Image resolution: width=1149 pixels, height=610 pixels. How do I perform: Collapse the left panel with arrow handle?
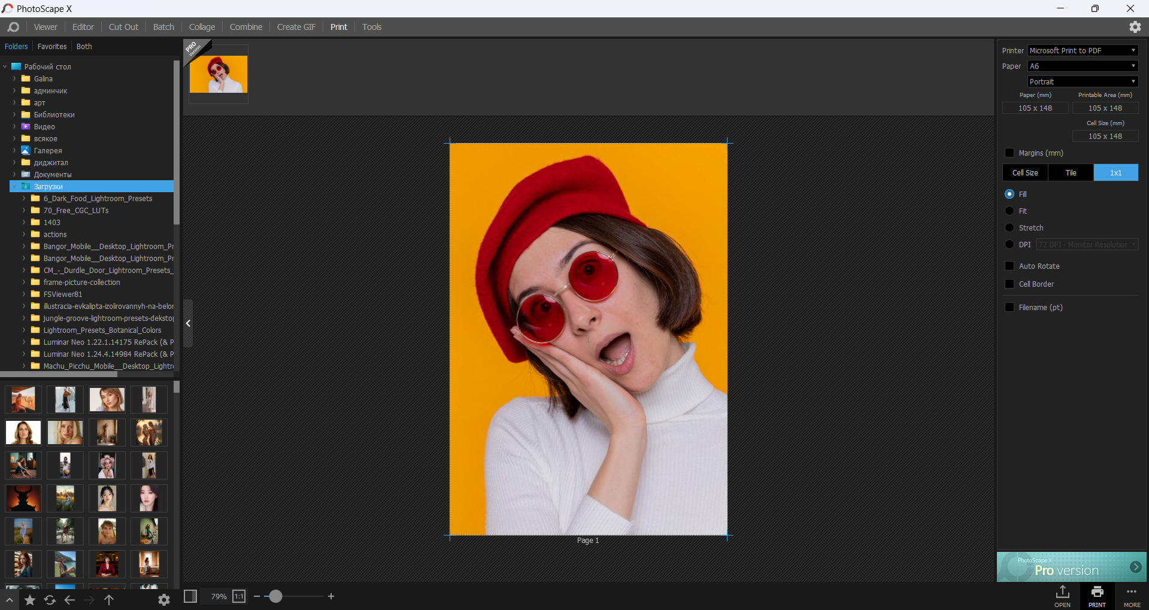point(188,323)
